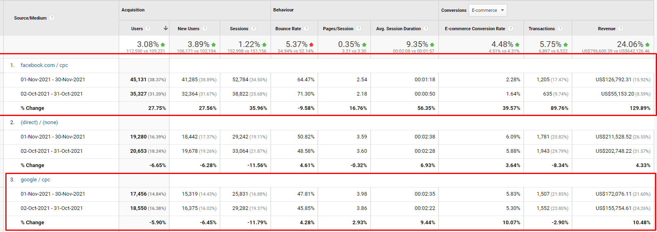Select google users value 17,456
Screen dimensions: 657x232
click(x=138, y=194)
